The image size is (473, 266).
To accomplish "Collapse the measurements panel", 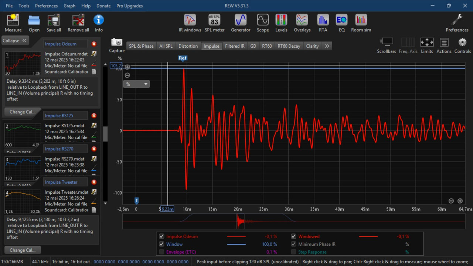I will pos(15,41).
